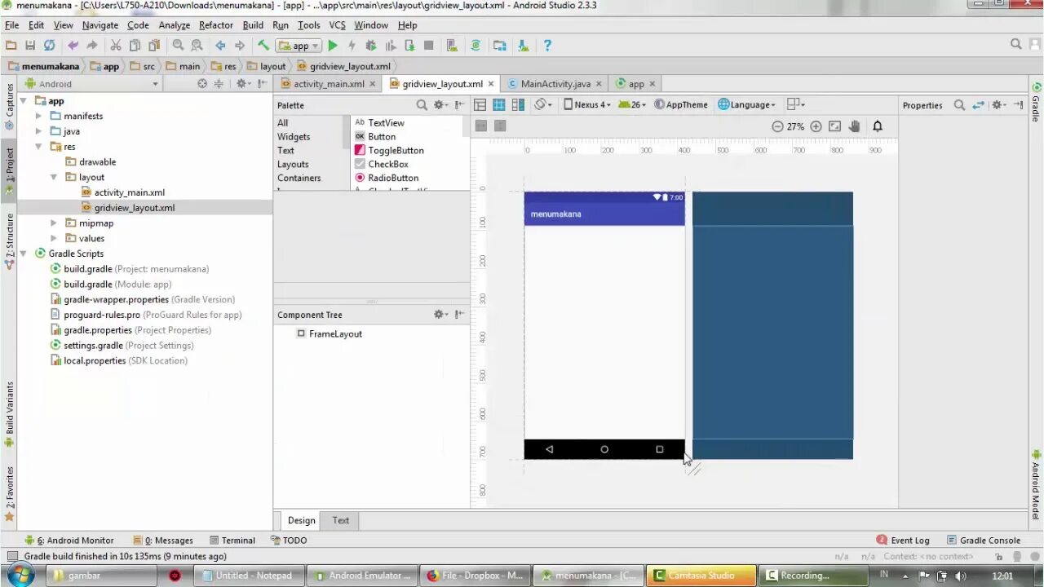The image size is (1044, 587).
Task: Open screen orientation dropdown
Action: coord(542,104)
